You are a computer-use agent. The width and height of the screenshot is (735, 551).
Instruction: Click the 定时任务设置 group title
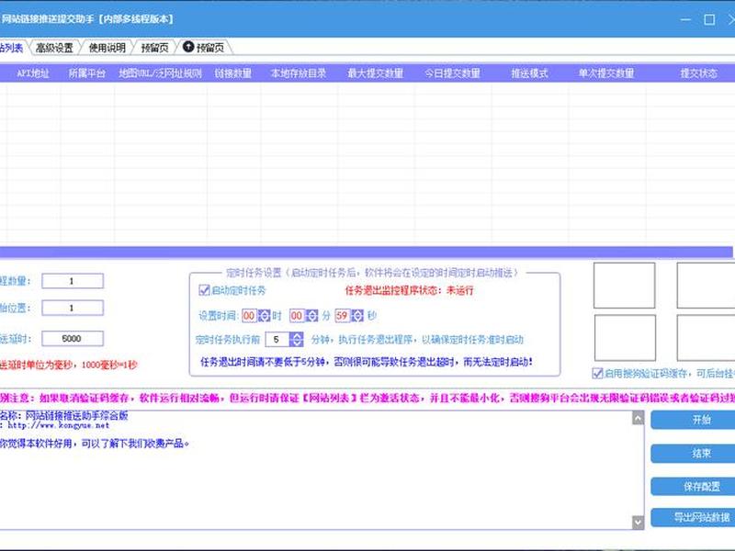[x=372, y=273]
